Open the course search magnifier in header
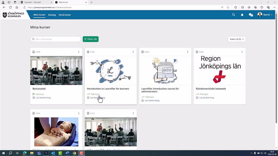The height and width of the screenshot is (156, 278). click(x=233, y=15)
